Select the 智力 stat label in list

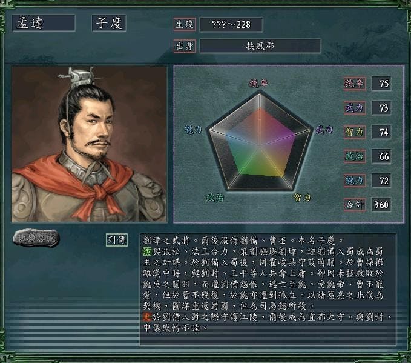tap(355, 132)
